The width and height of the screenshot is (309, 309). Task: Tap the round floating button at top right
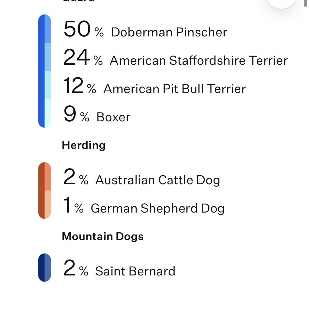281,2
